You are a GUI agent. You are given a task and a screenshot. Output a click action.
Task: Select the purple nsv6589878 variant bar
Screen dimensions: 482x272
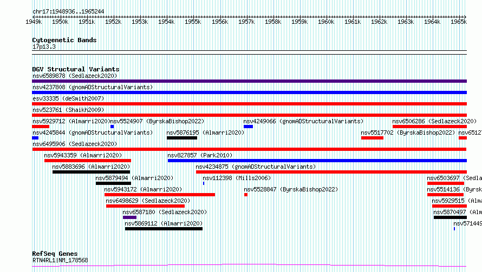[x=249, y=81]
